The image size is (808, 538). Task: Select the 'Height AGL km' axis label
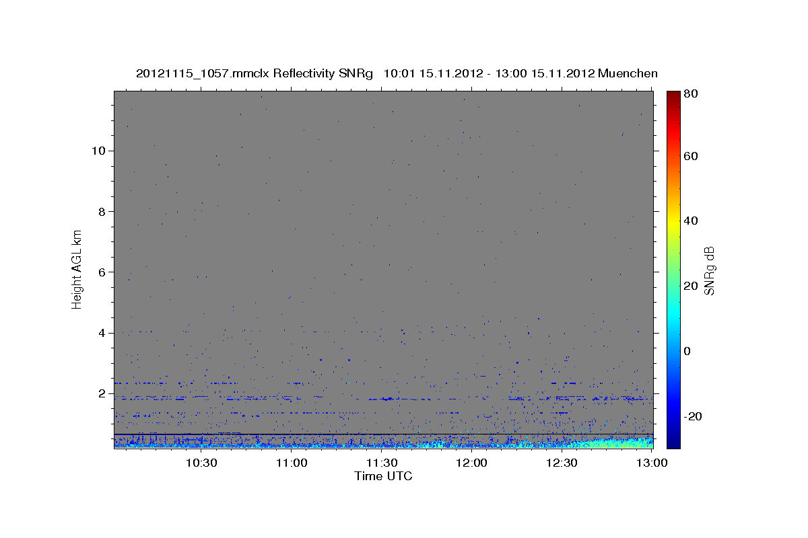(77, 268)
